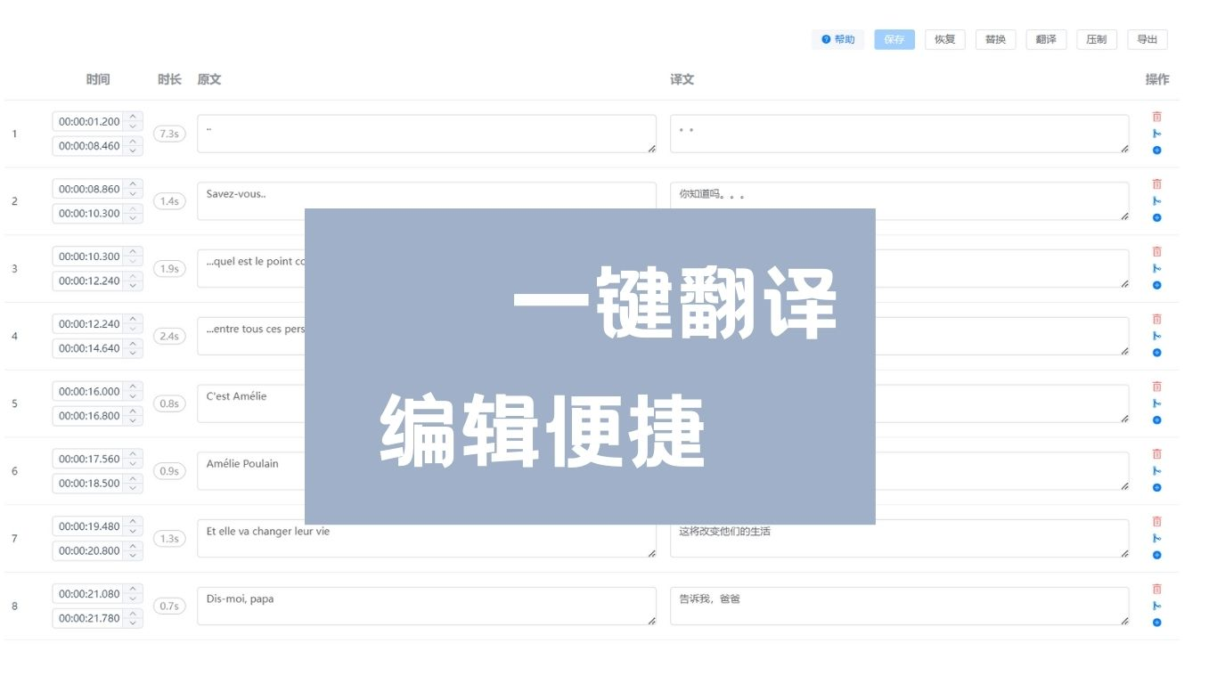Delete subtitle 1 using its trash icon
This screenshot has height=684, width=1217.
pos(1156,116)
